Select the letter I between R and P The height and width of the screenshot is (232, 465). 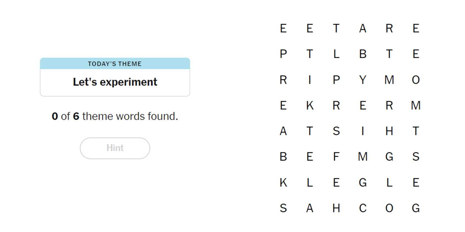(309, 80)
